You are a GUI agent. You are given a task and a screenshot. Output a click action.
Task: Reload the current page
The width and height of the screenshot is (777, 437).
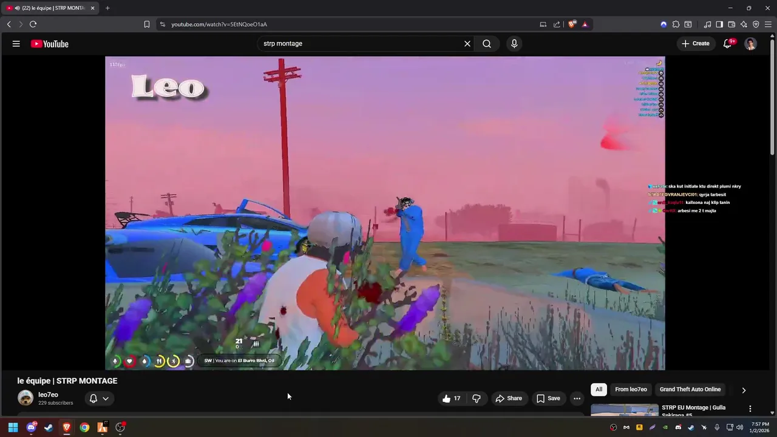33,24
